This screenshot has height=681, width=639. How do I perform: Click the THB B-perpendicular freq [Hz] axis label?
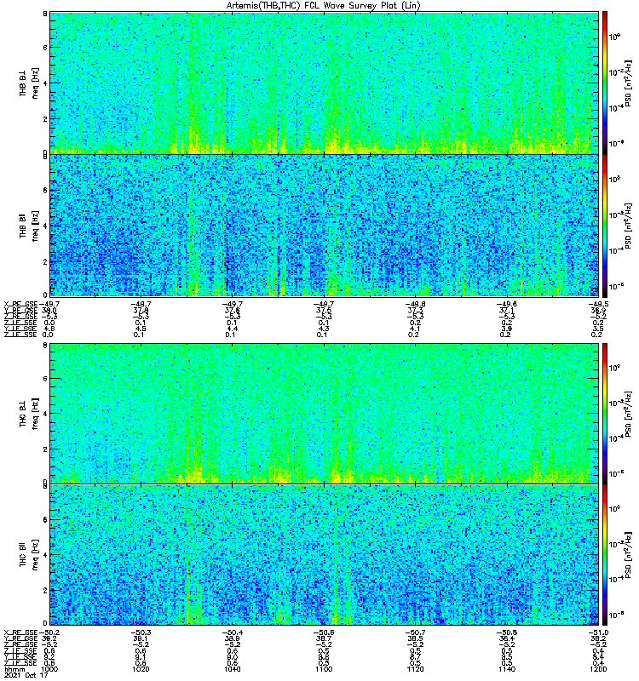click(35, 83)
